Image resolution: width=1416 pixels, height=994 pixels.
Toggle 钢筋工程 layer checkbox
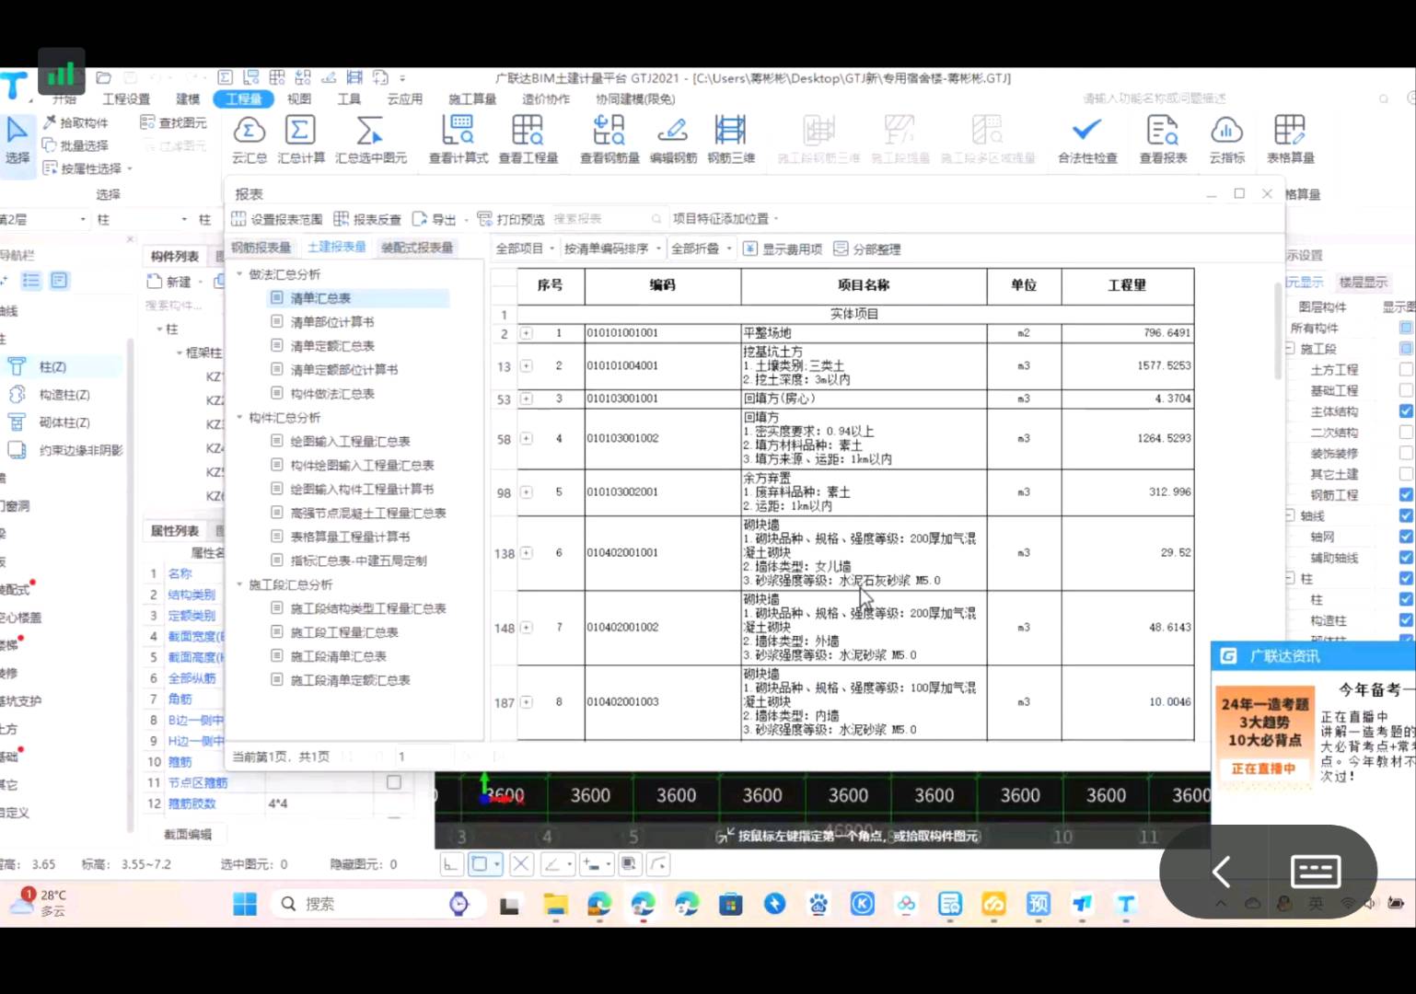tap(1405, 495)
